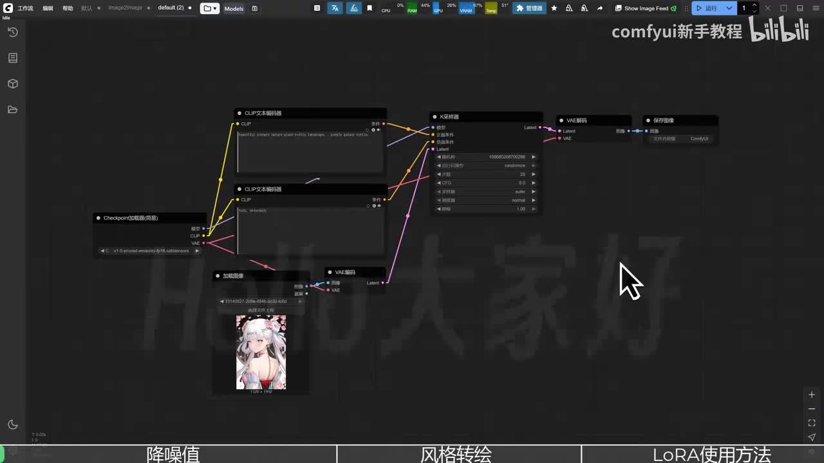Viewport: 824px width, 463px height.
Task: Select the default (2) workflow tab
Action: point(171,8)
